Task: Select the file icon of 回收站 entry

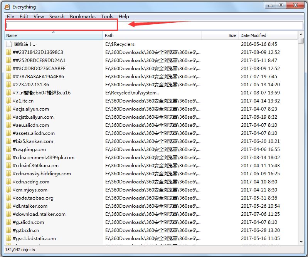Action: click(x=9, y=44)
